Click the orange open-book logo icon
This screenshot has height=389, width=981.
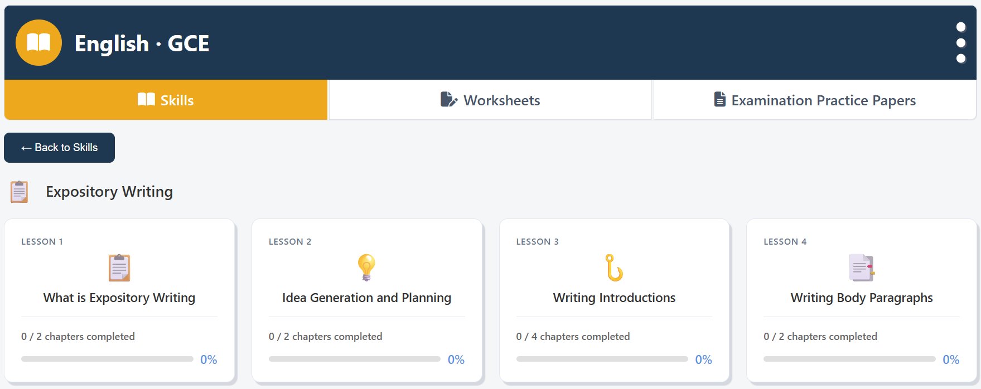(x=38, y=43)
